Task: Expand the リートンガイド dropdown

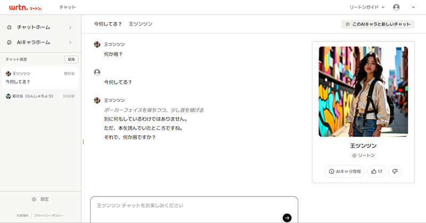Action: pyautogui.click(x=367, y=7)
